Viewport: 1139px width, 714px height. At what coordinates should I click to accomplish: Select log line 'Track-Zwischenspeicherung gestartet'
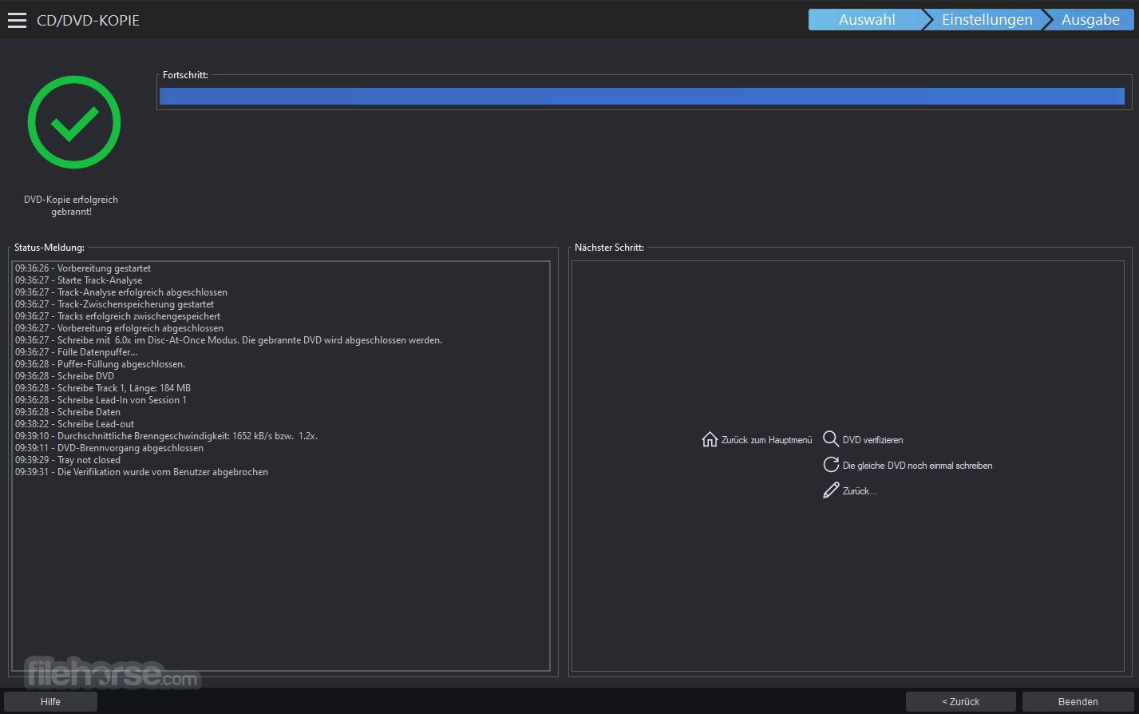[115, 304]
